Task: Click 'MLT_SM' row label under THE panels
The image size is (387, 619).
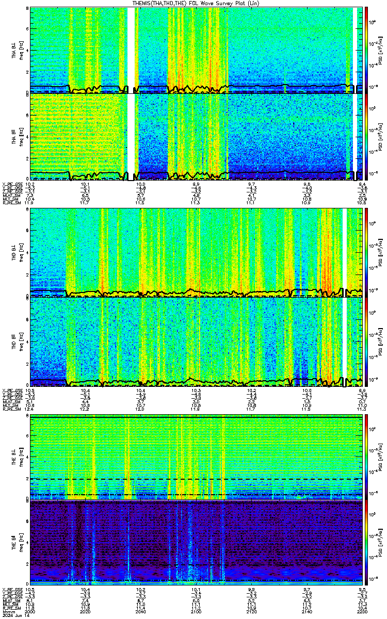Action: coord(10,604)
